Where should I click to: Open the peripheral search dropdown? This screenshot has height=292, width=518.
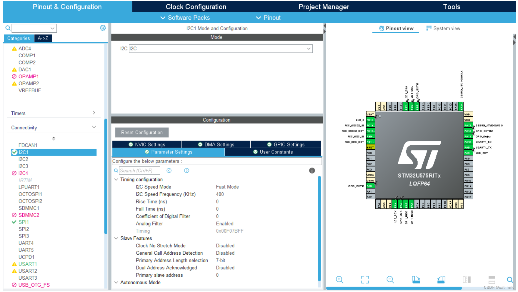click(x=52, y=28)
